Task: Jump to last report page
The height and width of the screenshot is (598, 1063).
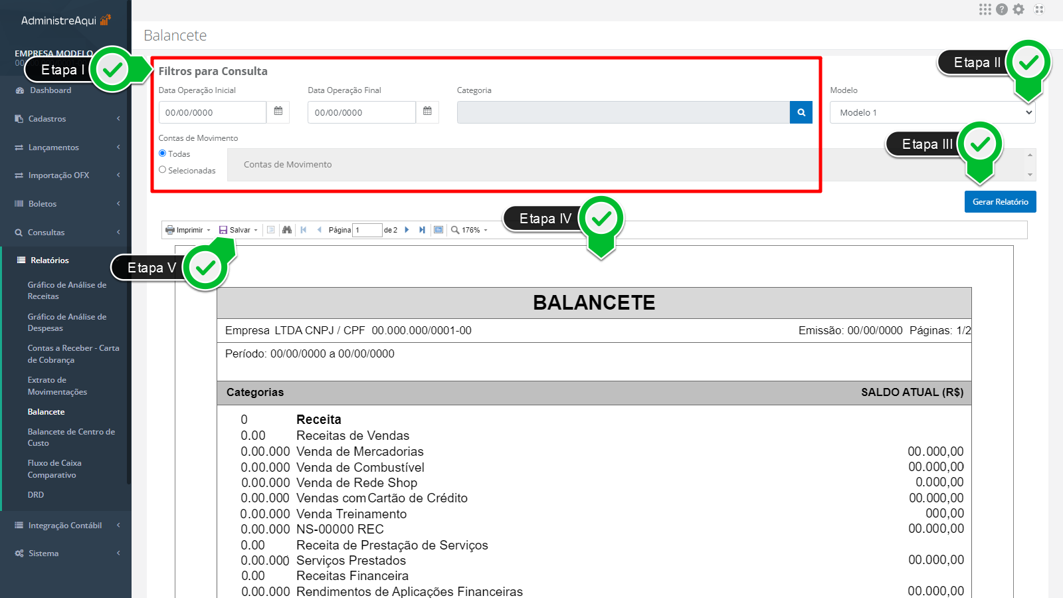Action: point(422,230)
